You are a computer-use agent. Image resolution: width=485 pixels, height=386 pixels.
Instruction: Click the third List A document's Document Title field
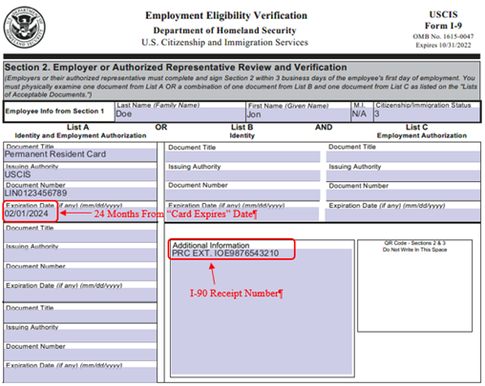pyautogui.click(x=80, y=316)
